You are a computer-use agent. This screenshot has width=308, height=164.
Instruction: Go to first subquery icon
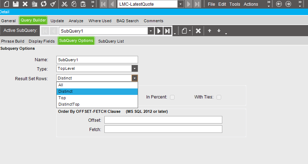(x=45, y=31)
